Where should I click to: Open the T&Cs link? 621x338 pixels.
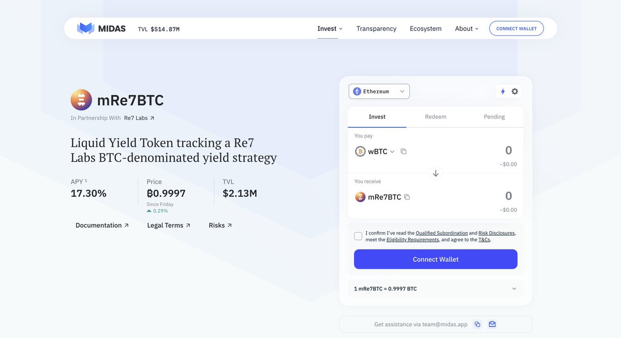click(484, 240)
